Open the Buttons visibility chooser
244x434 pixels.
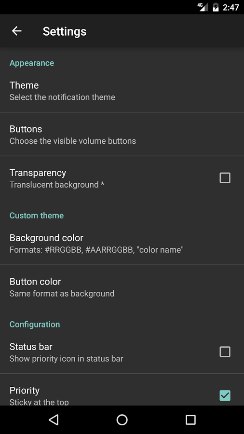point(122,134)
